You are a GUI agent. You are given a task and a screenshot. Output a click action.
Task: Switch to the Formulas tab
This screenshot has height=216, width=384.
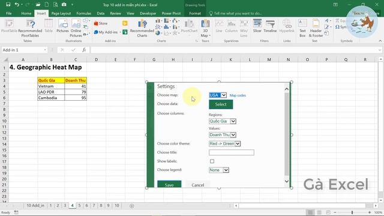pyautogui.click(x=84, y=13)
